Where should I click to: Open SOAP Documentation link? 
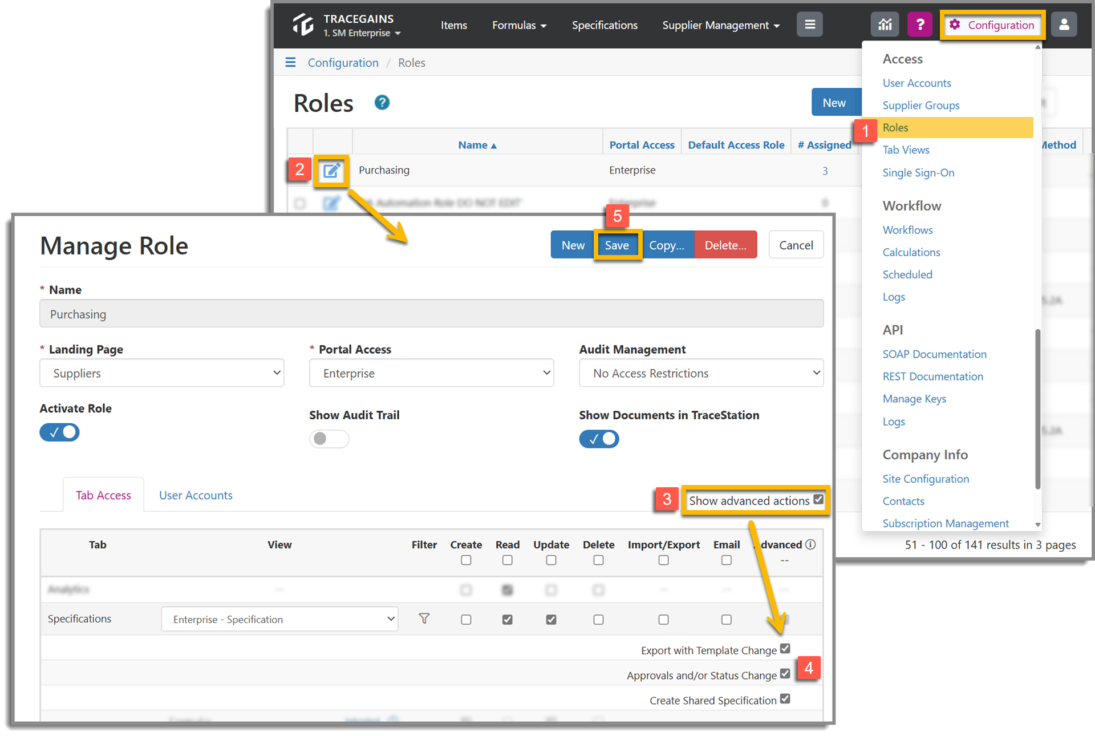pos(934,354)
